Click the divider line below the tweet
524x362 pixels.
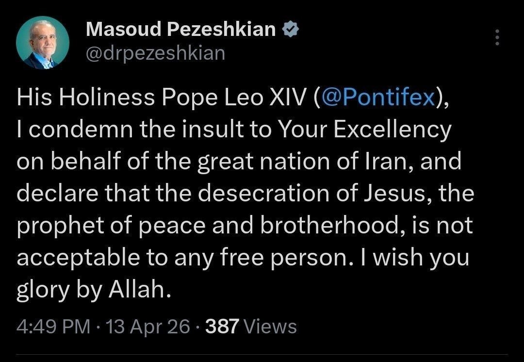[262, 355]
